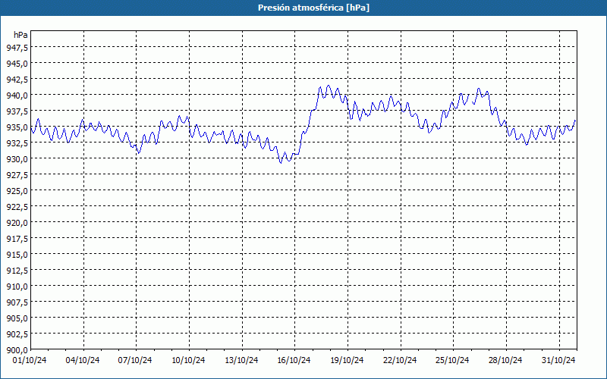Click the 945,0 axis value
This screenshot has height=379, width=607.
17,63
